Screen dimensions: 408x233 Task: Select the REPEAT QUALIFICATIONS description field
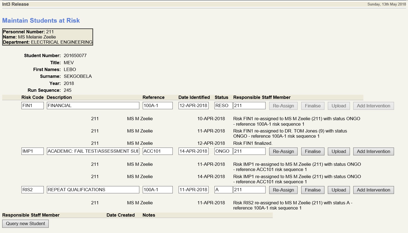coord(93,190)
